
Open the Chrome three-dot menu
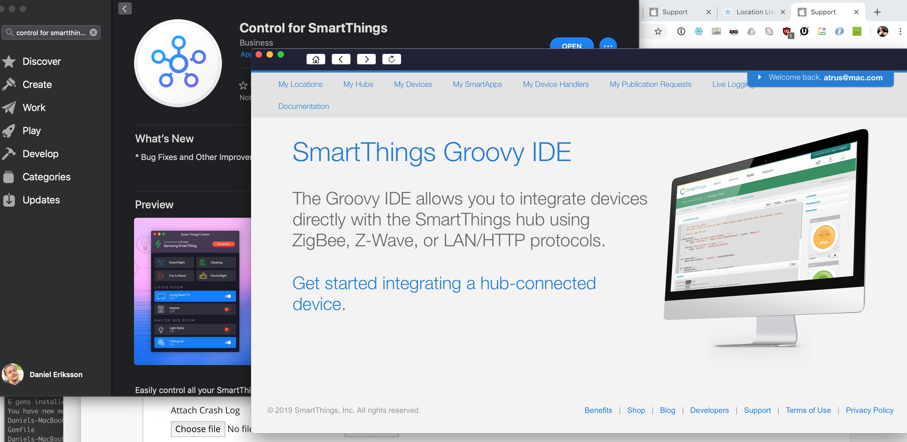pyautogui.click(x=900, y=32)
